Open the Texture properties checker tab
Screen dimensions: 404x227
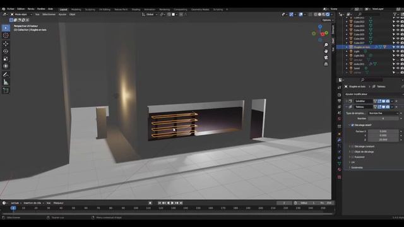[340, 177]
